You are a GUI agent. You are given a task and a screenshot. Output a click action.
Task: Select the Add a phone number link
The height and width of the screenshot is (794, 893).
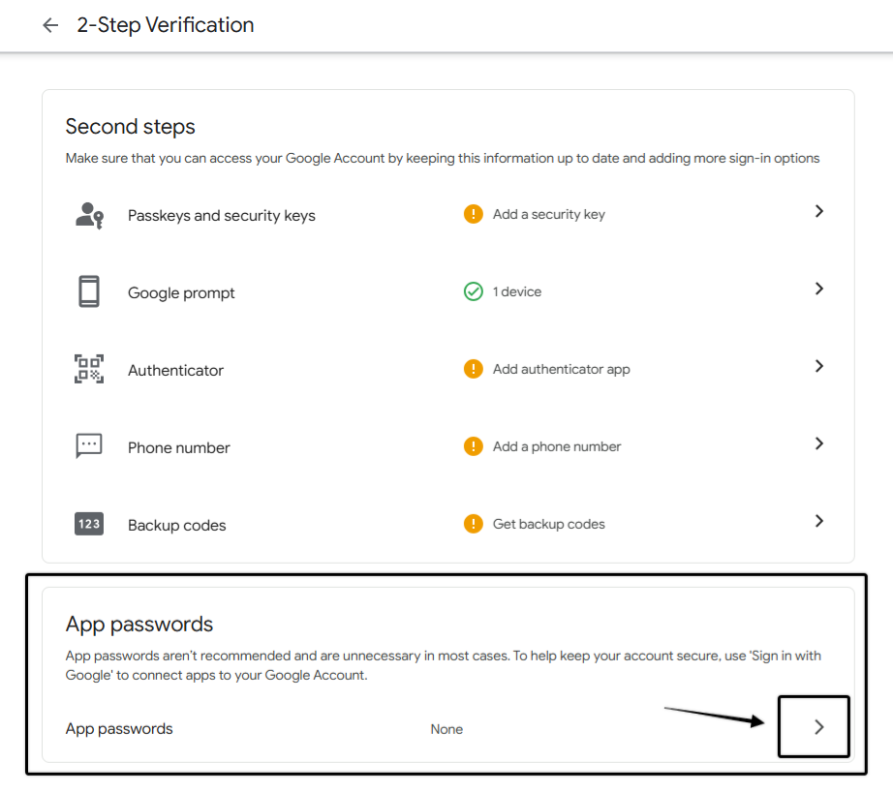click(x=556, y=446)
